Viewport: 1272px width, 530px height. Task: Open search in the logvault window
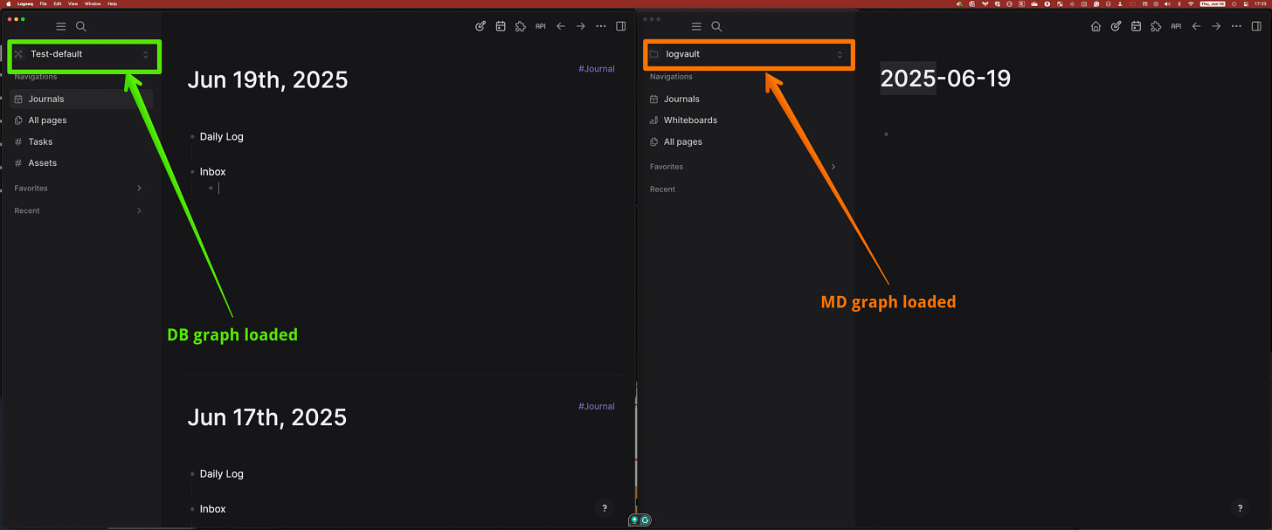[716, 27]
